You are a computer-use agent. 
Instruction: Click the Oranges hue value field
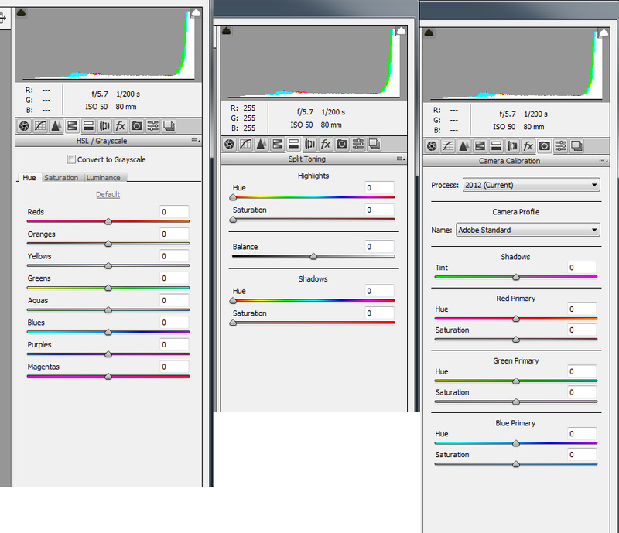[174, 234]
